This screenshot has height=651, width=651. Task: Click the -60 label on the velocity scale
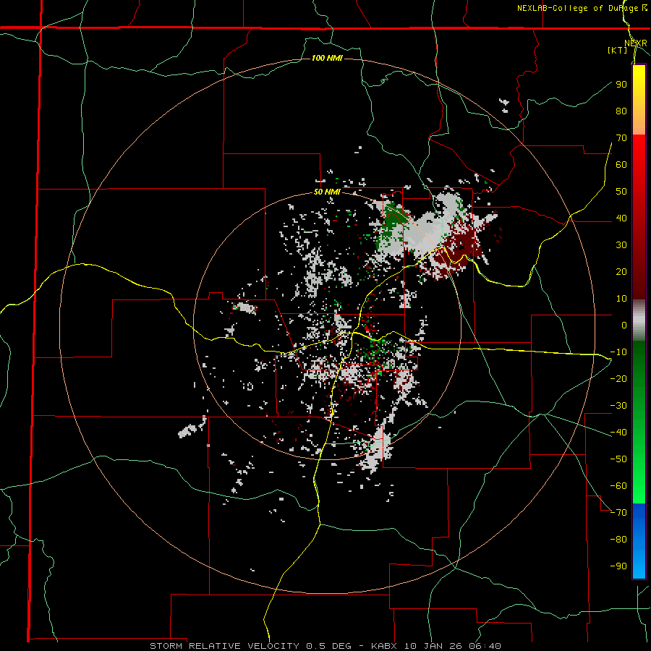tap(618, 486)
